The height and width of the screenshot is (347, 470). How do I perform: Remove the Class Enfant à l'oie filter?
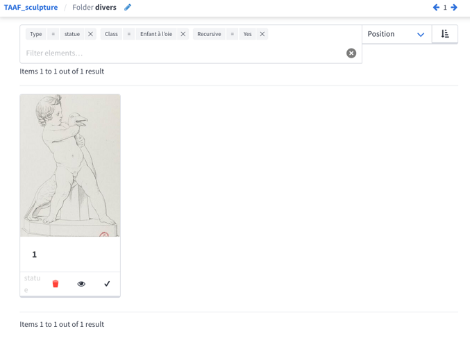point(183,34)
